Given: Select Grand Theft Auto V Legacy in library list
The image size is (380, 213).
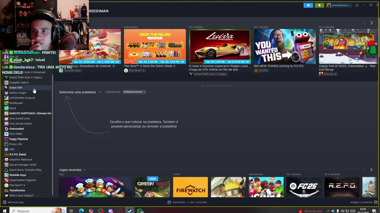Looking at the screenshot, I should click(x=26, y=77).
